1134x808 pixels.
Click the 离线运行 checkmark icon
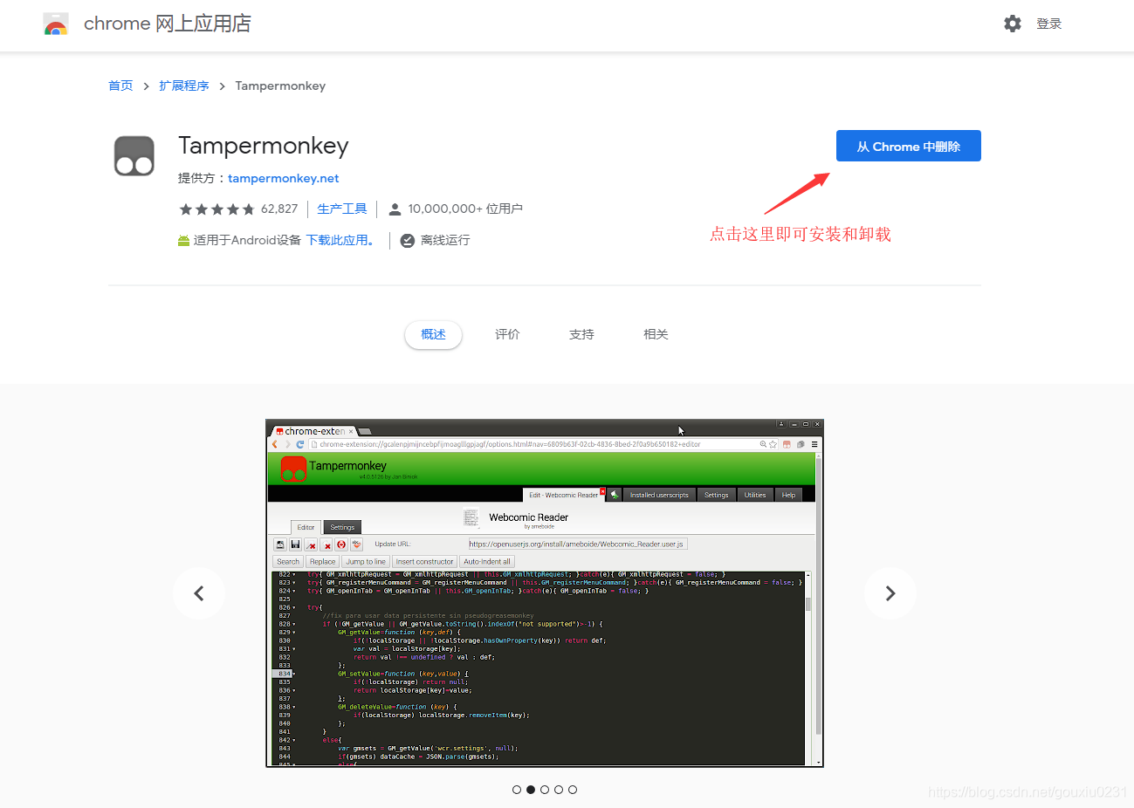[x=407, y=241]
